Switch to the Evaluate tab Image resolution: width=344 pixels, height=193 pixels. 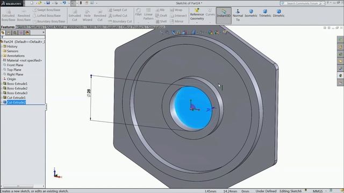tap(112, 27)
